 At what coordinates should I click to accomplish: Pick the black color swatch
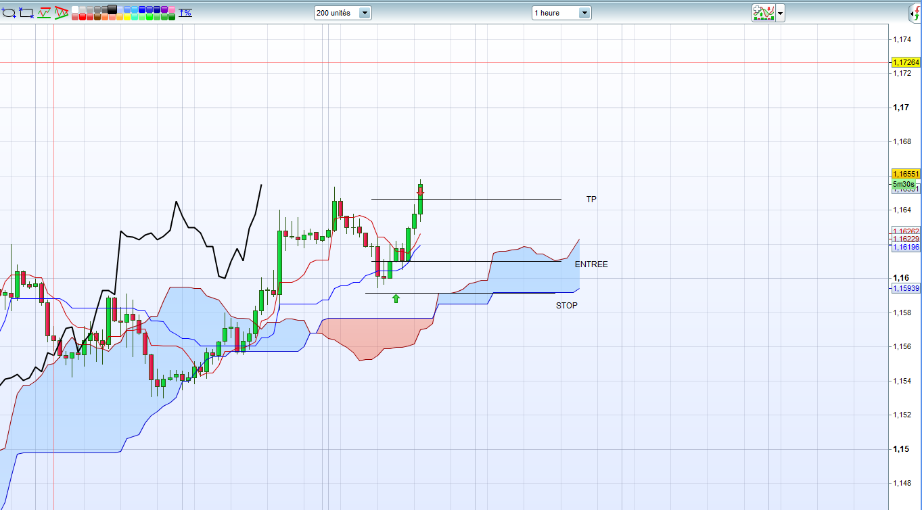pos(112,9)
